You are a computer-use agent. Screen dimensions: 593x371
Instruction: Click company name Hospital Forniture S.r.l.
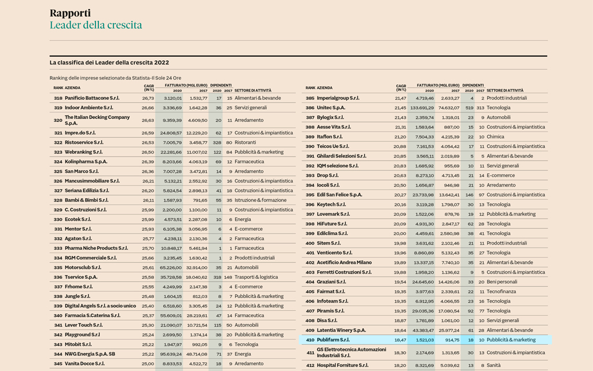342,365
